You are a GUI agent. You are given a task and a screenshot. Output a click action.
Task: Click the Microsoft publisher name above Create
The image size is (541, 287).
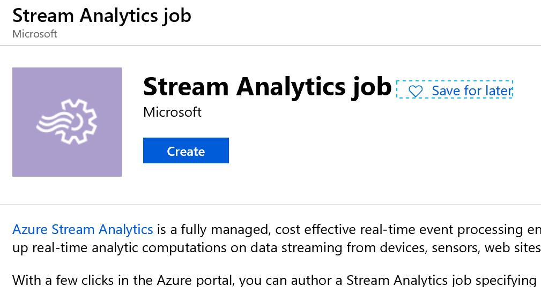point(173,112)
